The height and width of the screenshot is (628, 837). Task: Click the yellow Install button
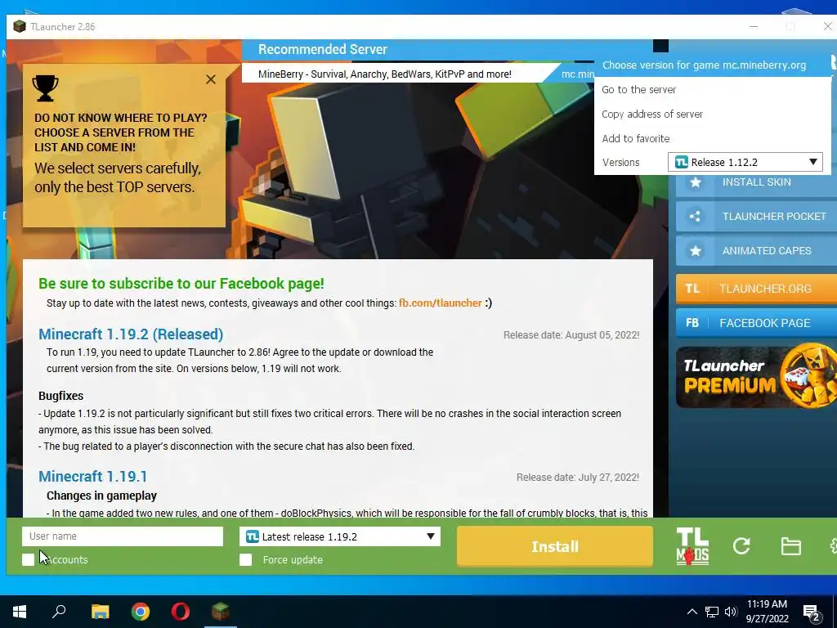[x=555, y=546]
